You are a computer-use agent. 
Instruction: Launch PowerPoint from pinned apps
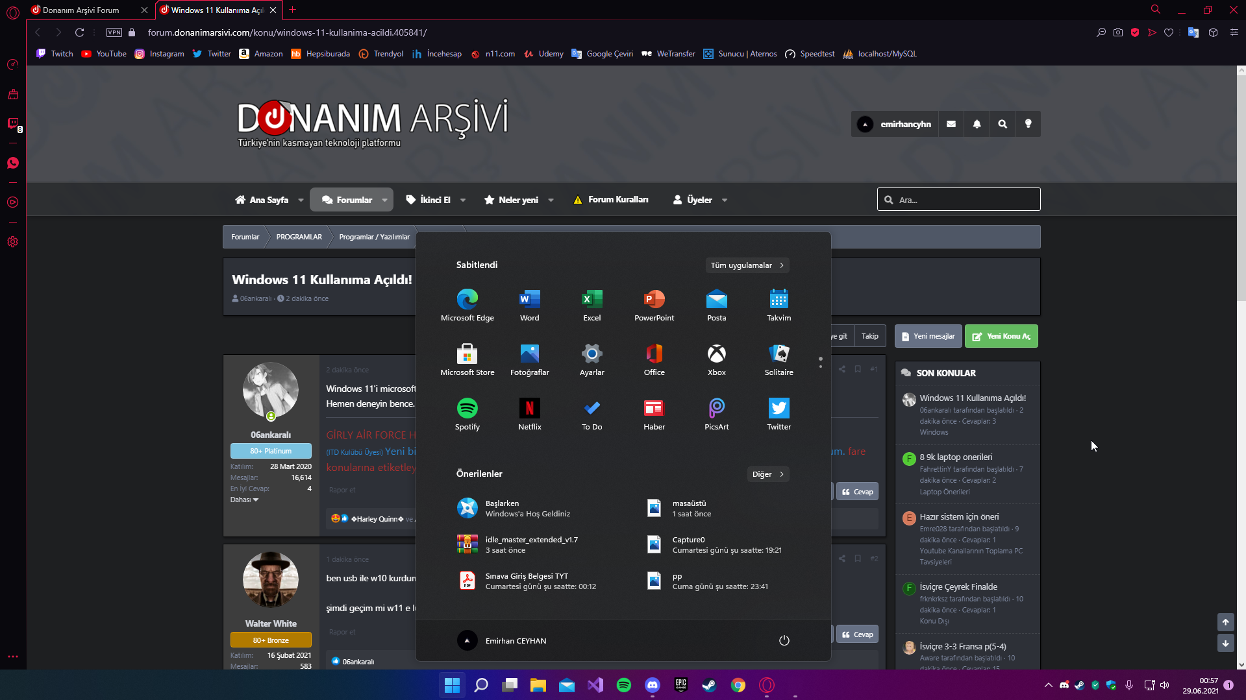click(654, 305)
